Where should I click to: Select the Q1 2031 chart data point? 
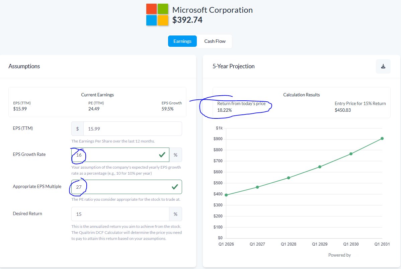(x=382, y=138)
